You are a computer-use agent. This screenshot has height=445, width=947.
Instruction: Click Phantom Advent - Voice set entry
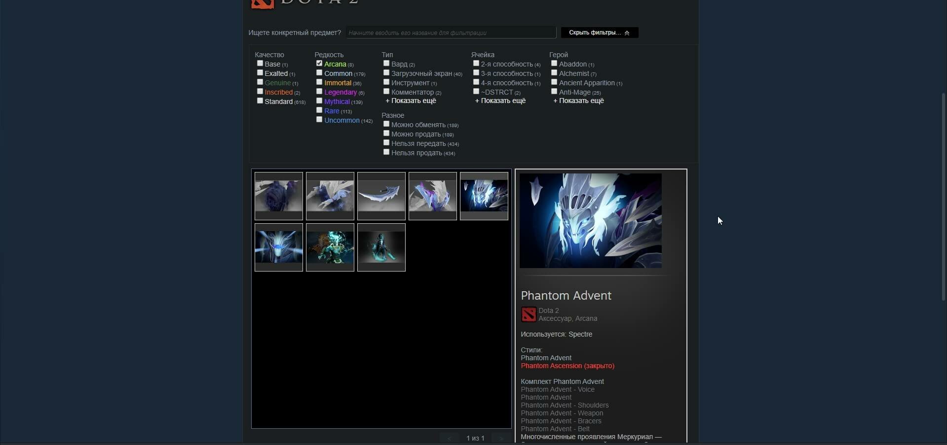click(558, 389)
